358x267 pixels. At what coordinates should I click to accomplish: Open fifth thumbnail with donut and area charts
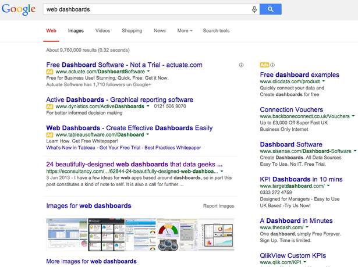[217, 234]
